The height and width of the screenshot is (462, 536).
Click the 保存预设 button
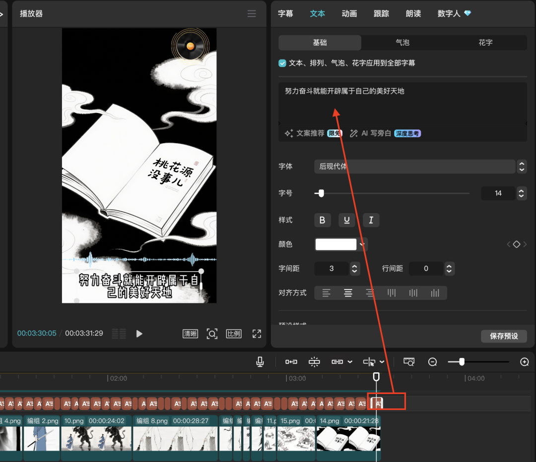[504, 336]
